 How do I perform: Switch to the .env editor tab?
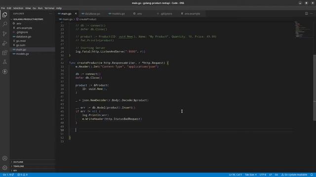[x=139, y=14]
